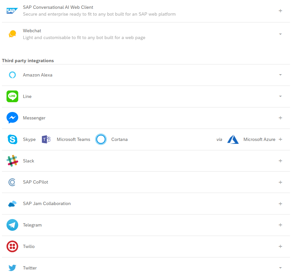Click the Slack label
The width and height of the screenshot is (291, 276).
29,161
